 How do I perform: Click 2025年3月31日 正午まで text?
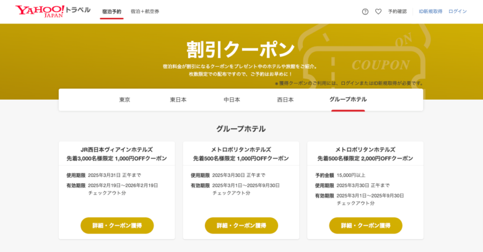115,175
